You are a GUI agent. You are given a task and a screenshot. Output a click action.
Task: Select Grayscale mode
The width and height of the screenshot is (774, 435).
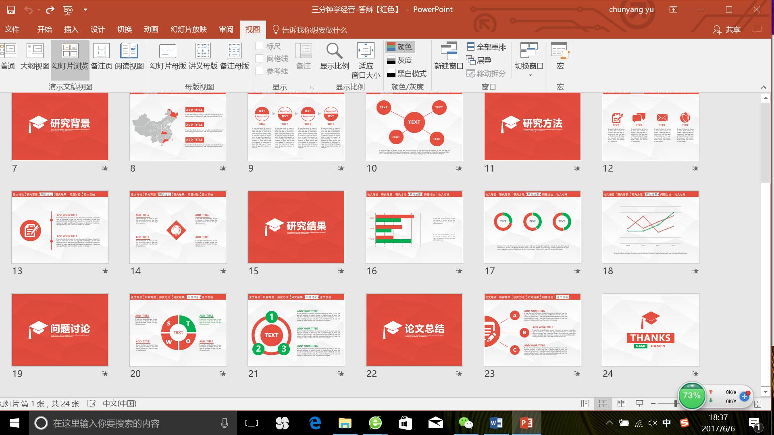399,60
